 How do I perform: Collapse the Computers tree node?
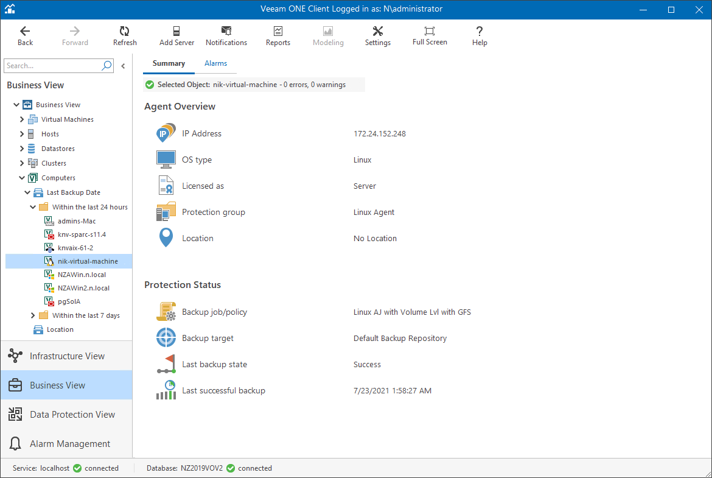tap(22, 178)
